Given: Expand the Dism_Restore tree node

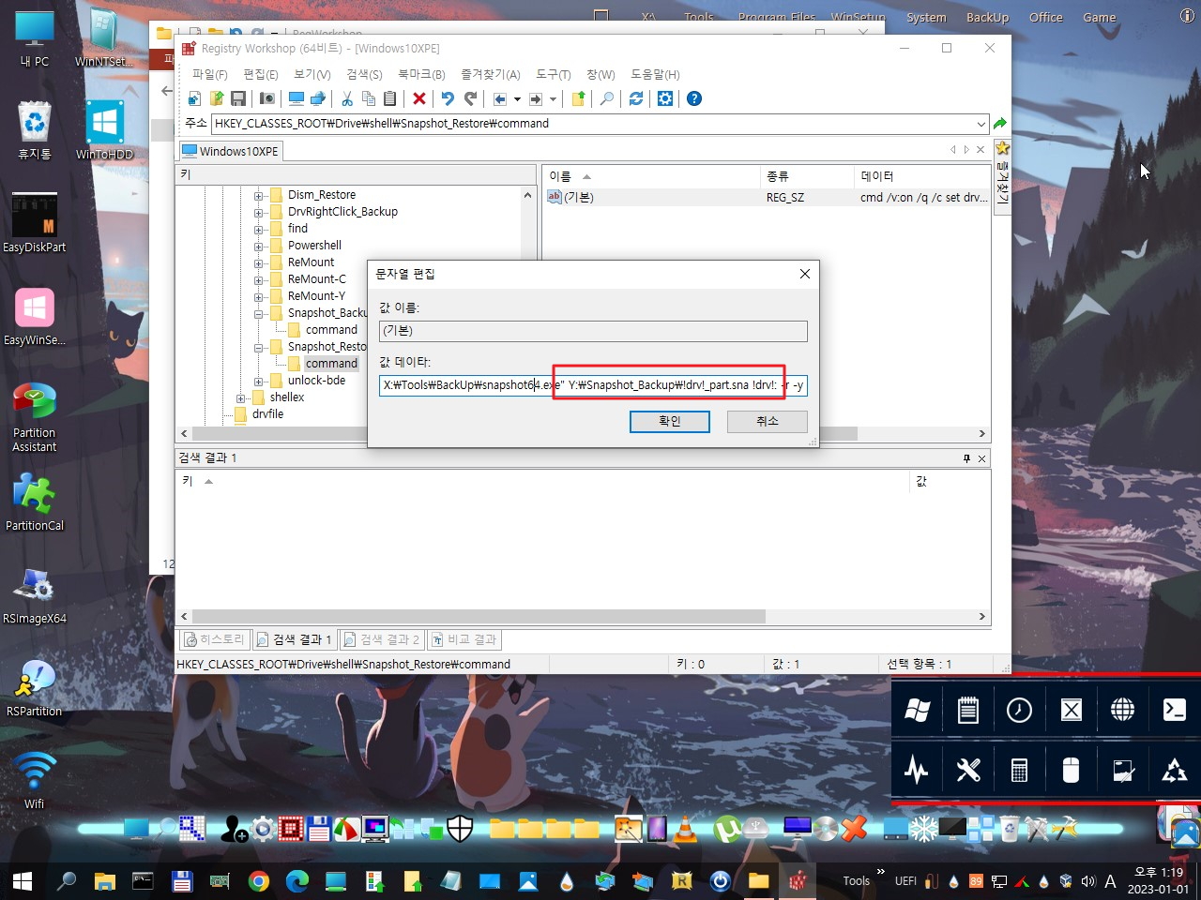Looking at the screenshot, I should point(258,195).
